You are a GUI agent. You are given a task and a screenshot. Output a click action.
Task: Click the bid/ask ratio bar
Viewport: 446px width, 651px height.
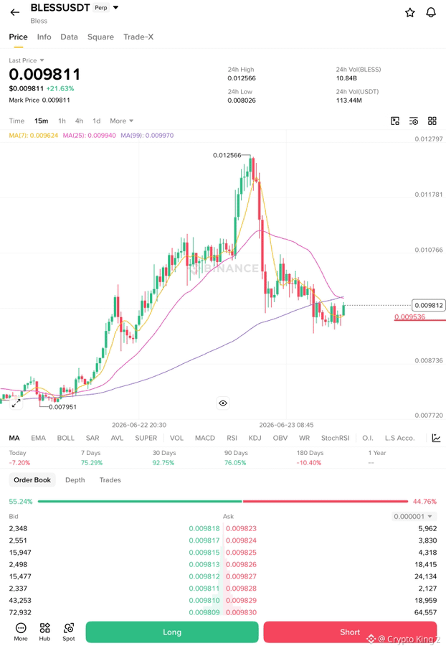pos(223,502)
